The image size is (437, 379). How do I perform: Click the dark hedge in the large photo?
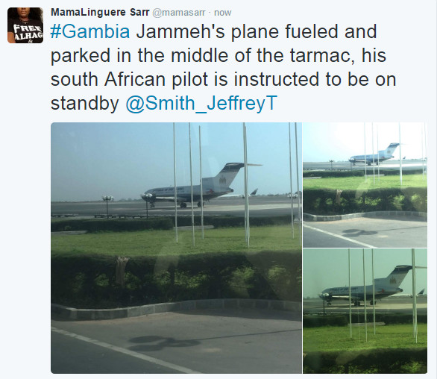(176, 278)
